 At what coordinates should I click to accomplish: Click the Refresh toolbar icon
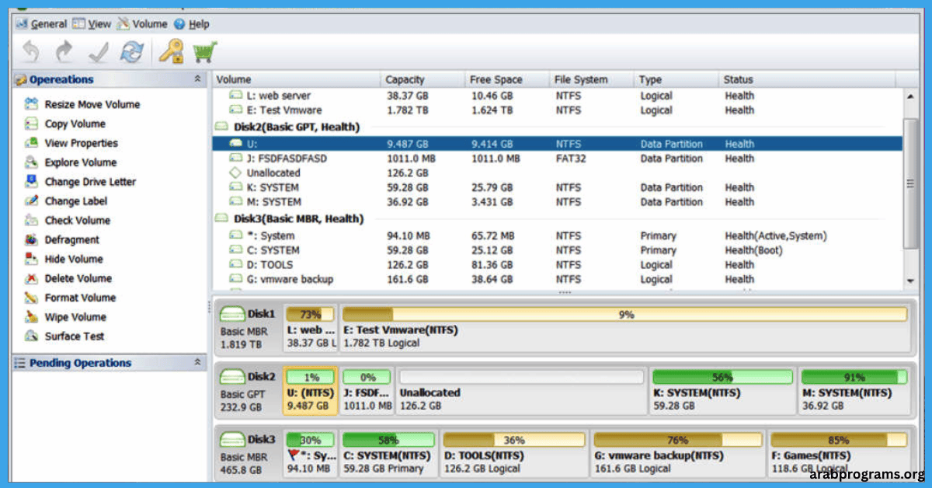point(132,52)
